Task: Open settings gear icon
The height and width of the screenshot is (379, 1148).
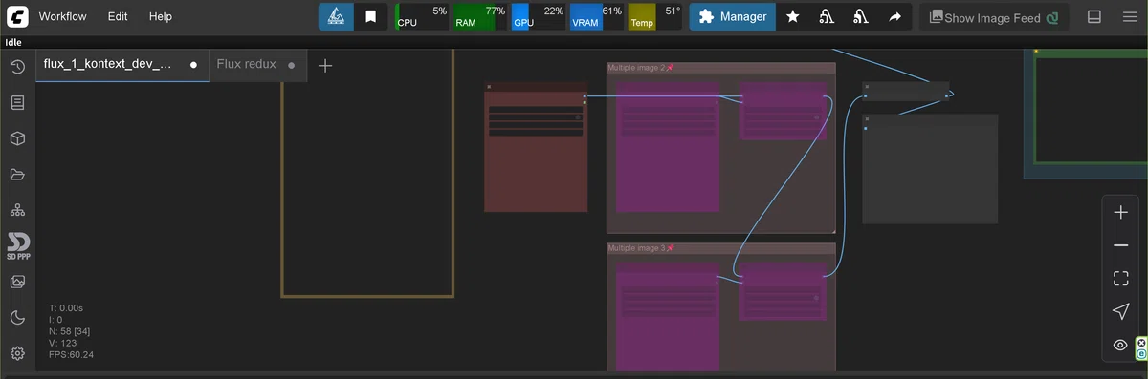Action: [17, 353]
